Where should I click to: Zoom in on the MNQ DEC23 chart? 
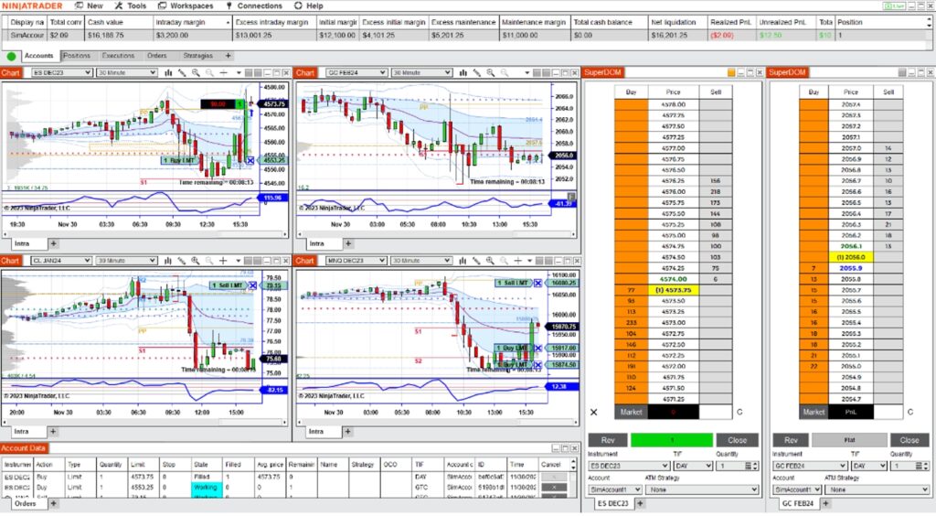click(x=490, y=261)
